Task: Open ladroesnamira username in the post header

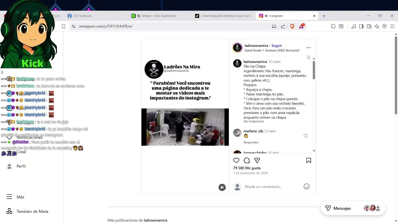Action: (x=256, y=46)
